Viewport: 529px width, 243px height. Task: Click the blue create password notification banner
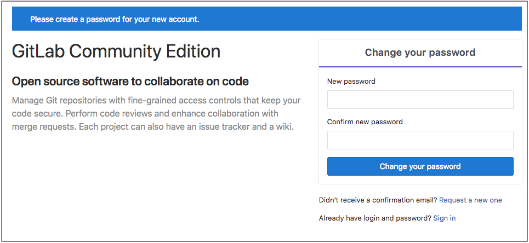coord(266,19)
